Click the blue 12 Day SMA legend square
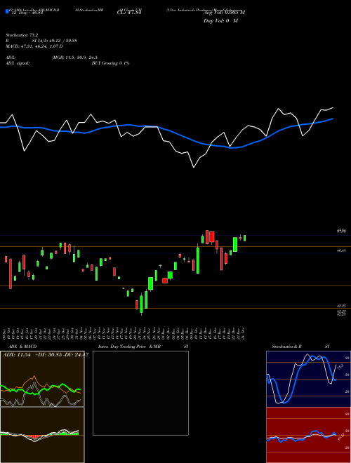This screenshot has width=351, height=463. tap(7, 11)
